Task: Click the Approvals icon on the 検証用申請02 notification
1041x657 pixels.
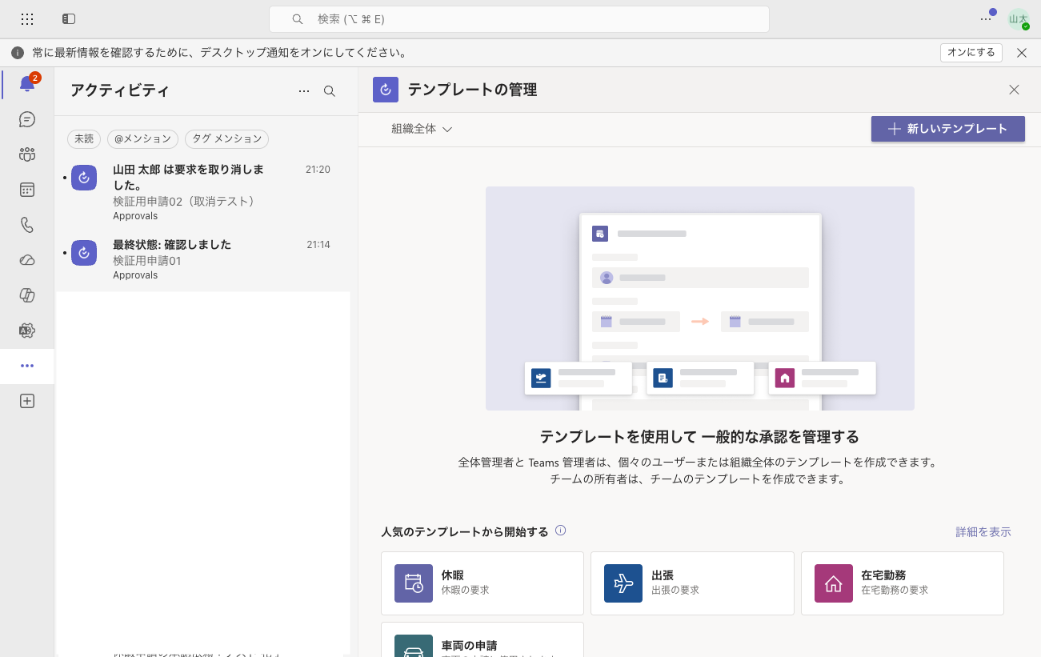Action: [84, 178]
